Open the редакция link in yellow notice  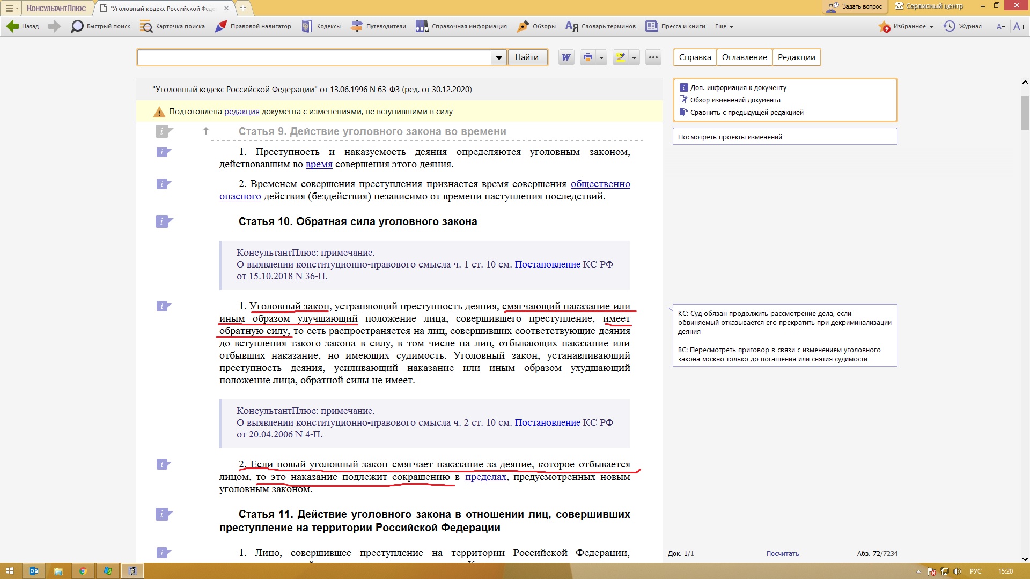click(x=241, y=112)
